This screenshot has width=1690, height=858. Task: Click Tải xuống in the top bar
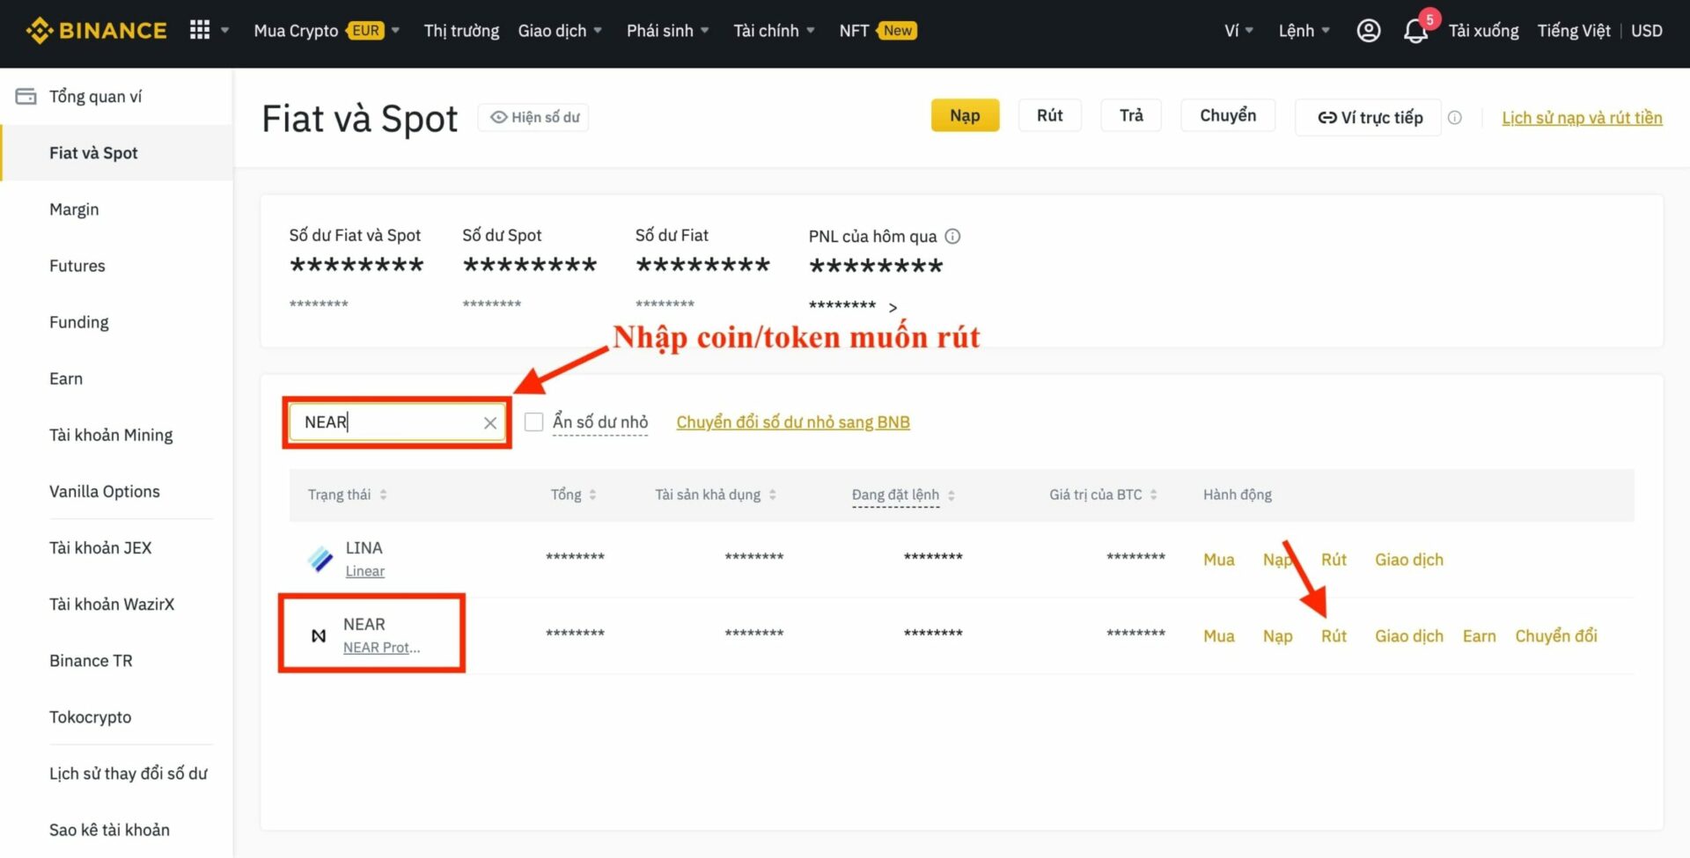pyautogui.click(x=1484, y=31)
